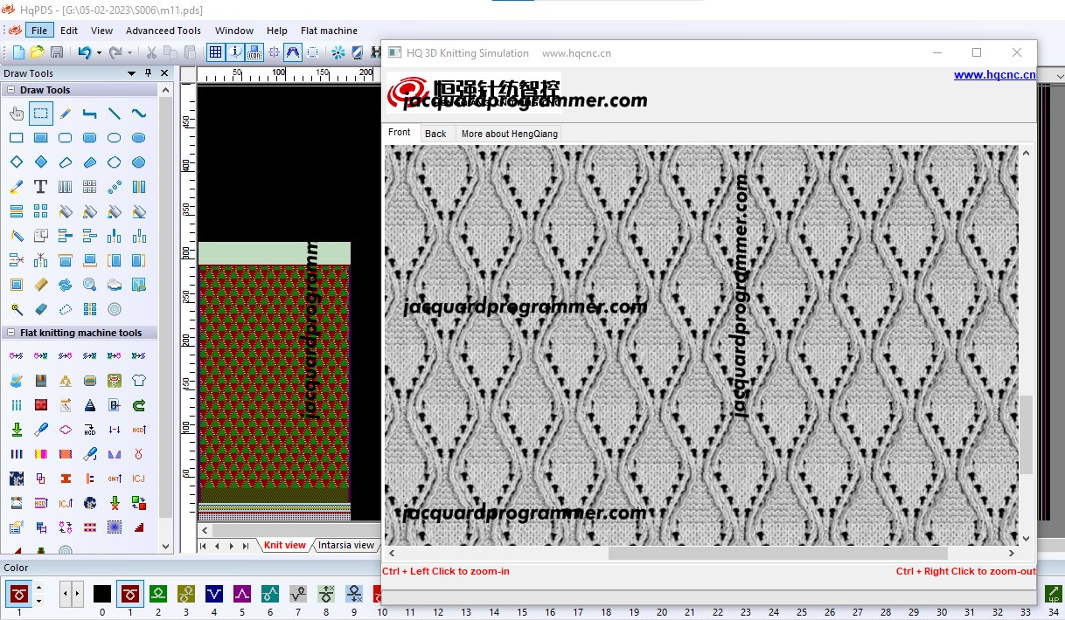The image size is (1065, 620).
Task: Open the View menu
Action: tap(102, 31)
